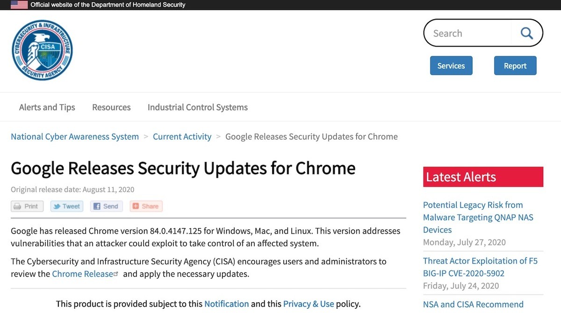Click the magnifying glass search icon
Screen dimensions: 561x313
click(x=527, y=33)
